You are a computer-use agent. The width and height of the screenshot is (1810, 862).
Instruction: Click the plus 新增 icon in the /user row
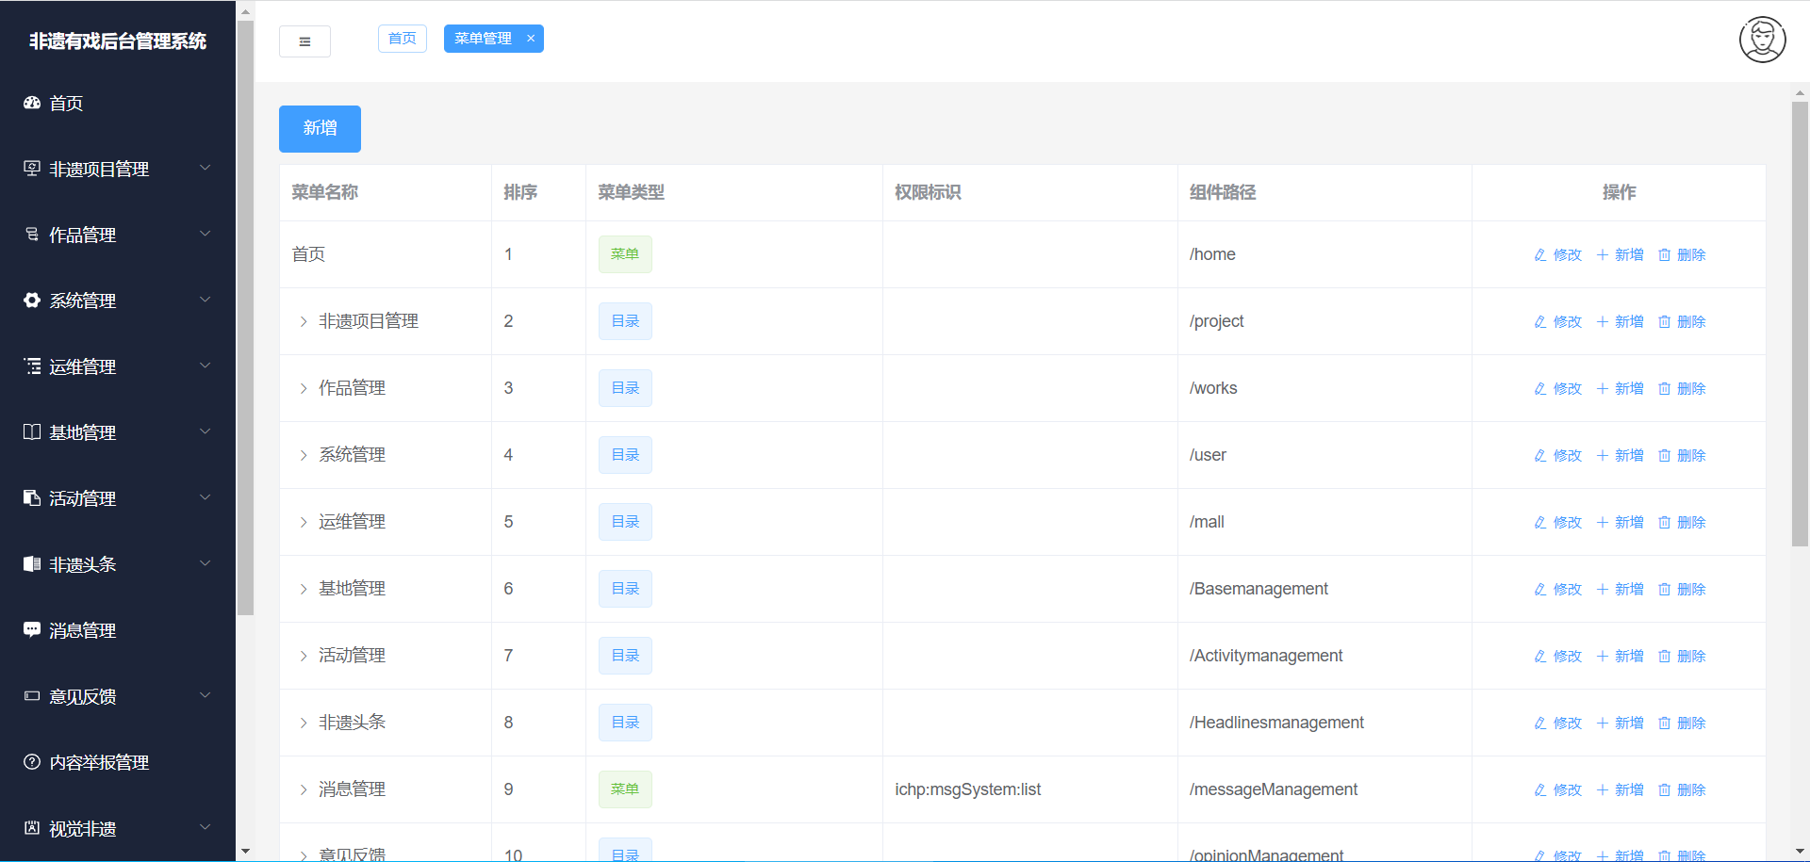pos(1603,456)
